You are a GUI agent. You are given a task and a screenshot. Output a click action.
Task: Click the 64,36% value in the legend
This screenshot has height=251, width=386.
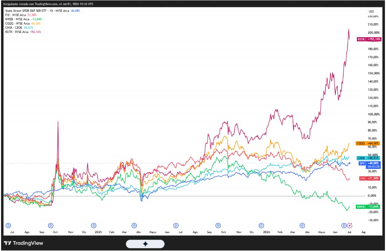click(x=36, y=23)
